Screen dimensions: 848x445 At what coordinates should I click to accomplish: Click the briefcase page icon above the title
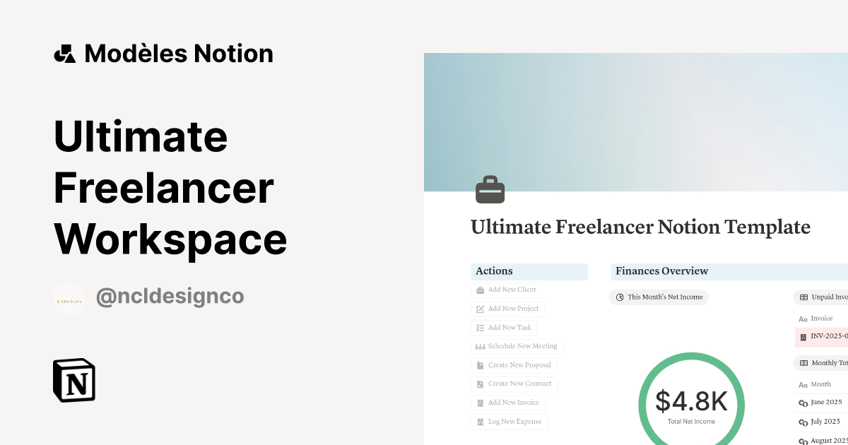(x=491, y=189)
